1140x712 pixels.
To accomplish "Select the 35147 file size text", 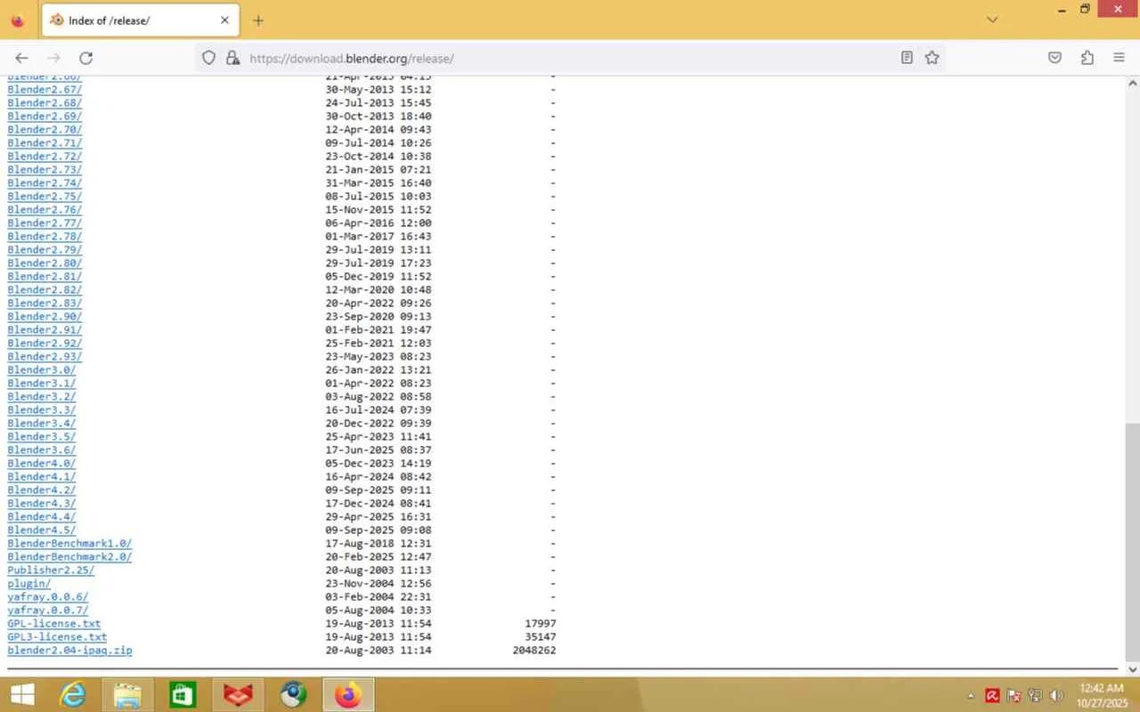I will coord(541,637).
